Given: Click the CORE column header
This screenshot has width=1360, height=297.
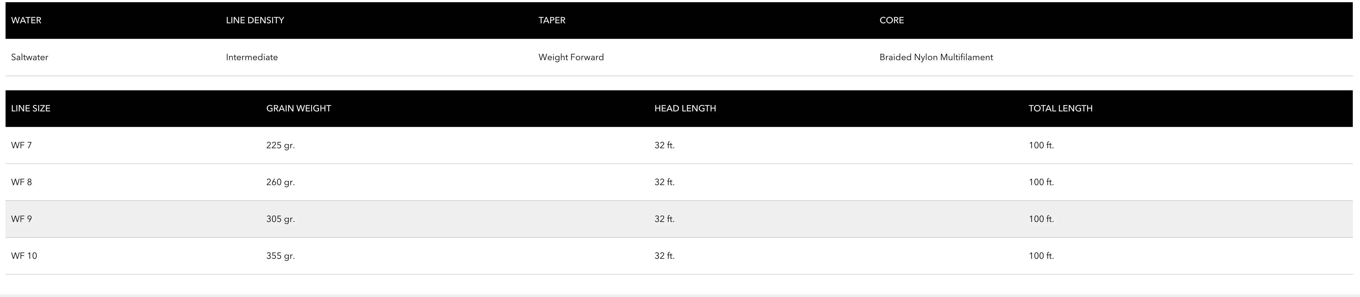Looking at the screenshot, I should (x=892, y=20).
